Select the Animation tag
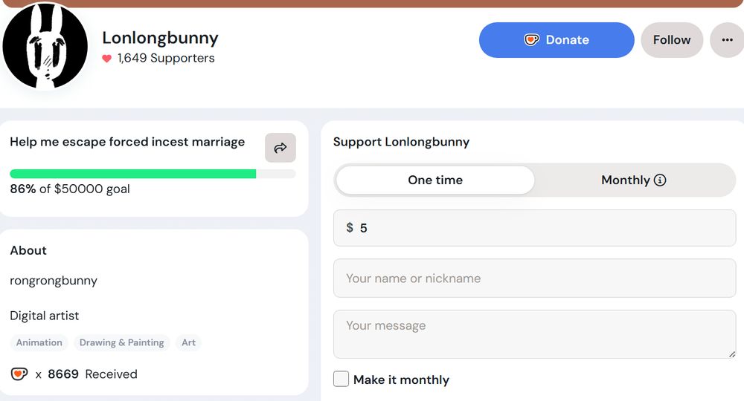The height and width of the screenshot is (401, 744). click(x=39, y=342)
